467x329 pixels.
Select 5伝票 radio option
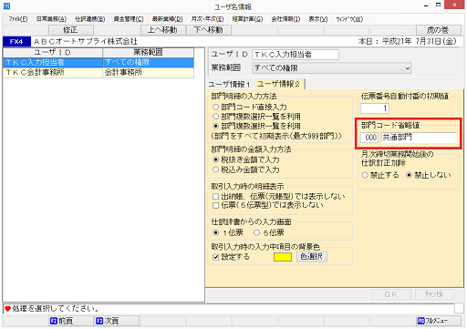[x=256, y=232]
